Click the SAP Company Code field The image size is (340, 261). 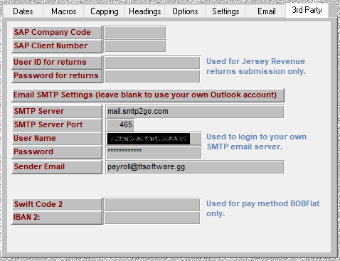135,33
